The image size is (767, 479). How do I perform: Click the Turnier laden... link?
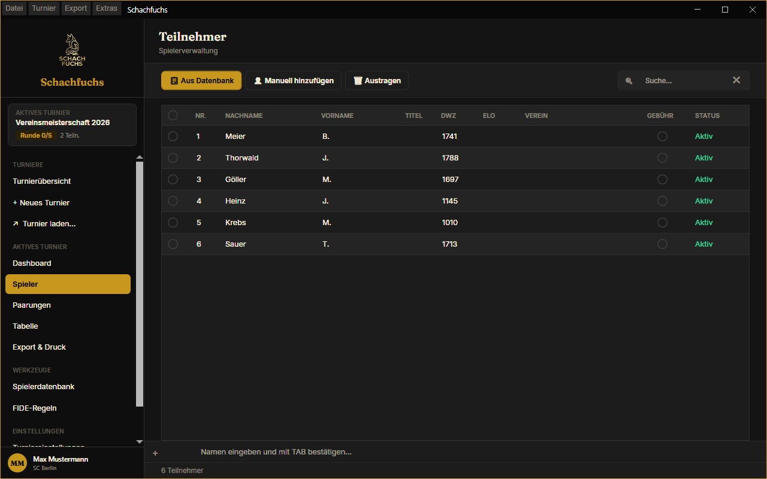[x=44, y=224]
